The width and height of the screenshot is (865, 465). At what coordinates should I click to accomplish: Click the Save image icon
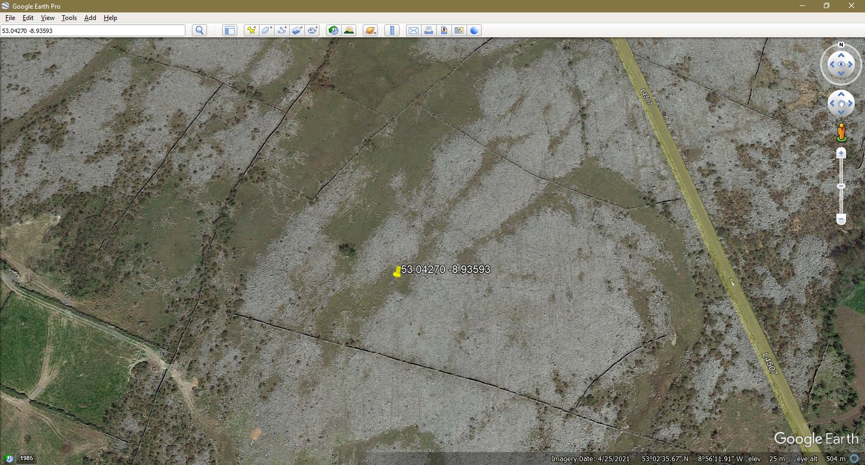(x=444, y=30)
